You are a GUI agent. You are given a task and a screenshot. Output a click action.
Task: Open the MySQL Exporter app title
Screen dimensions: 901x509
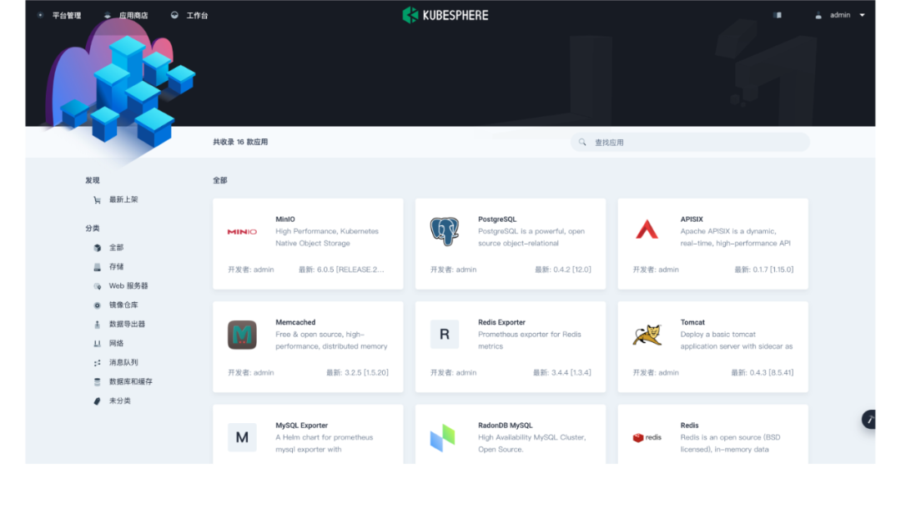302,426
